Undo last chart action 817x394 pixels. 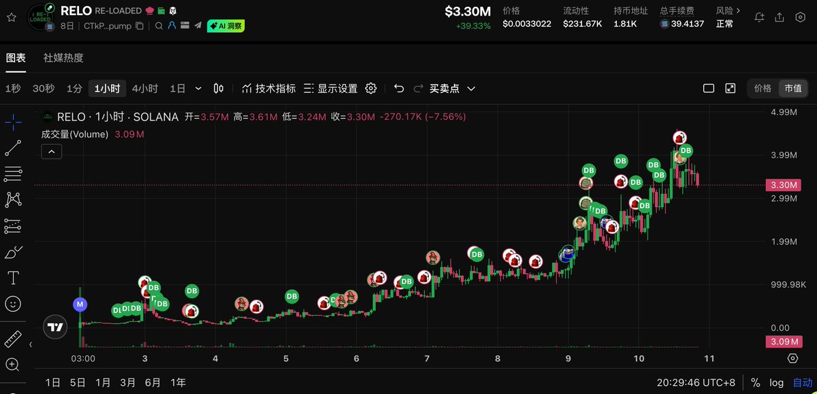click(399, 88)
